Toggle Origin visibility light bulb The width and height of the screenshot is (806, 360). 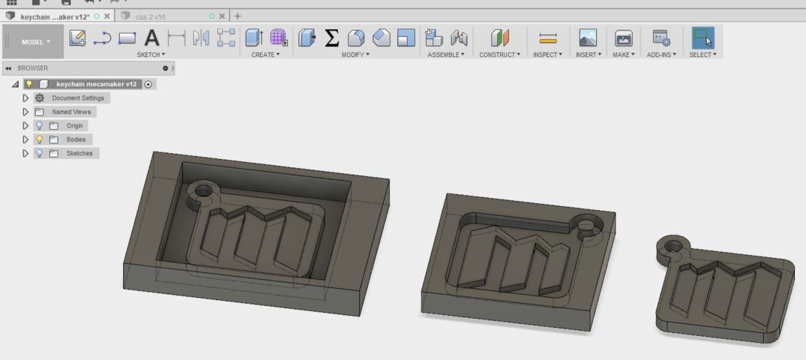39,125
